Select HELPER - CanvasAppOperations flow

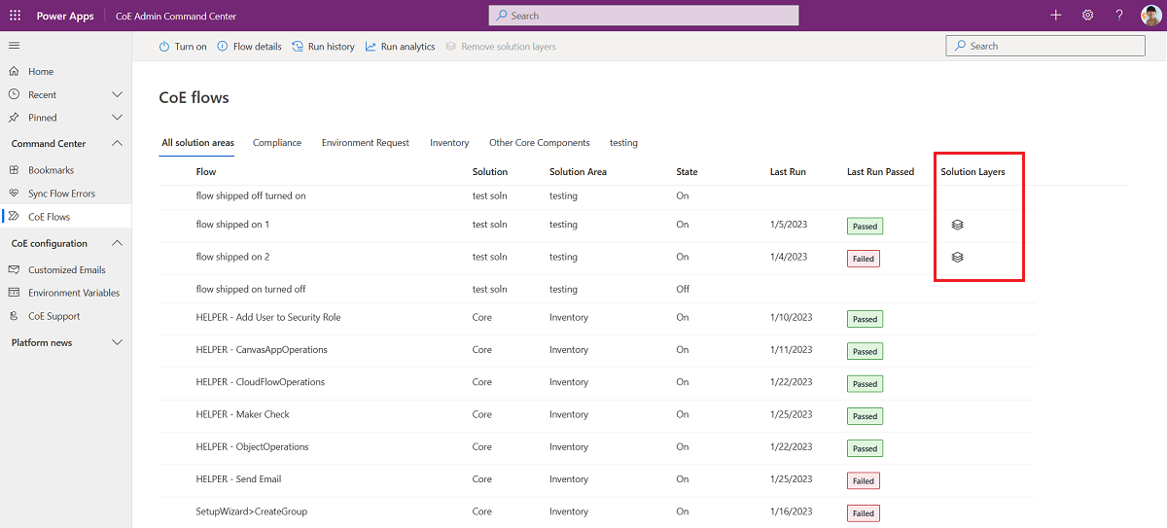click(x=262, y=349)
